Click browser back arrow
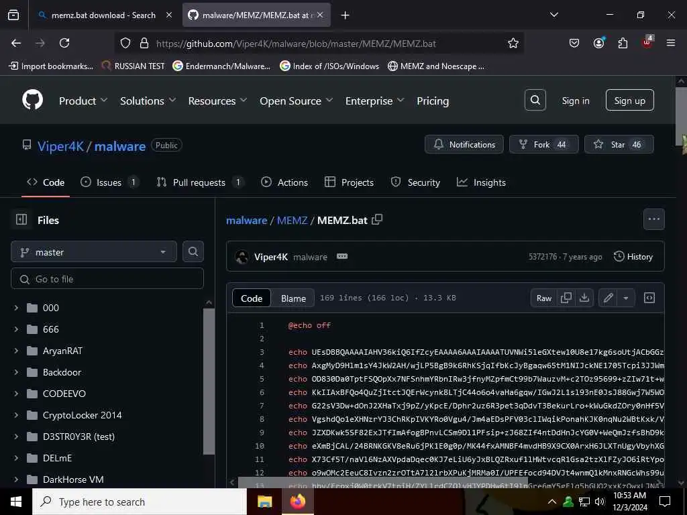The width and height of the screenshot is (687, 515). point(16,43)
